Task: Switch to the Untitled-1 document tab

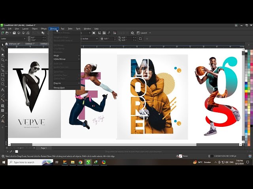Action: 30,44
